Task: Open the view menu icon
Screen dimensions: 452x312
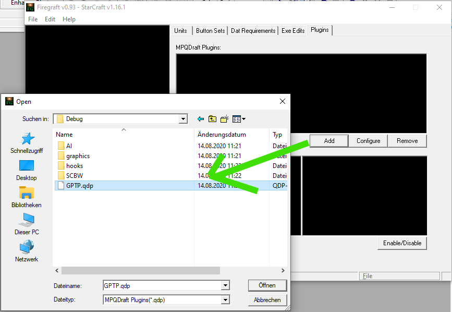Action: [x=239, y=119]
